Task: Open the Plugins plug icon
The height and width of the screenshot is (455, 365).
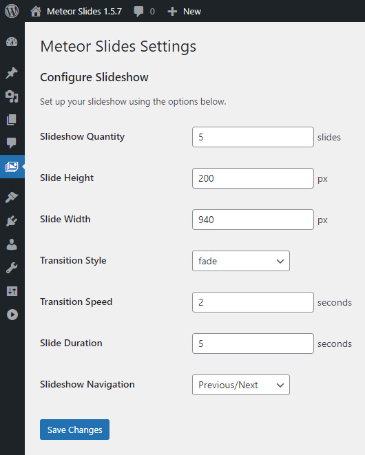Action: pos(12,221)
